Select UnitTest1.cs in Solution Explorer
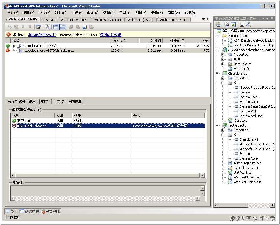Image resolution: width=280 pixels, height=225 pixels. pos(242,173)
